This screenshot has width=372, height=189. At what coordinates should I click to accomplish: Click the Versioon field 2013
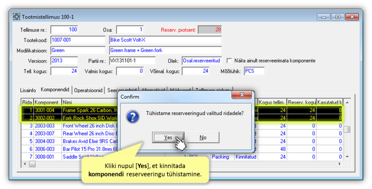(64, 61)
